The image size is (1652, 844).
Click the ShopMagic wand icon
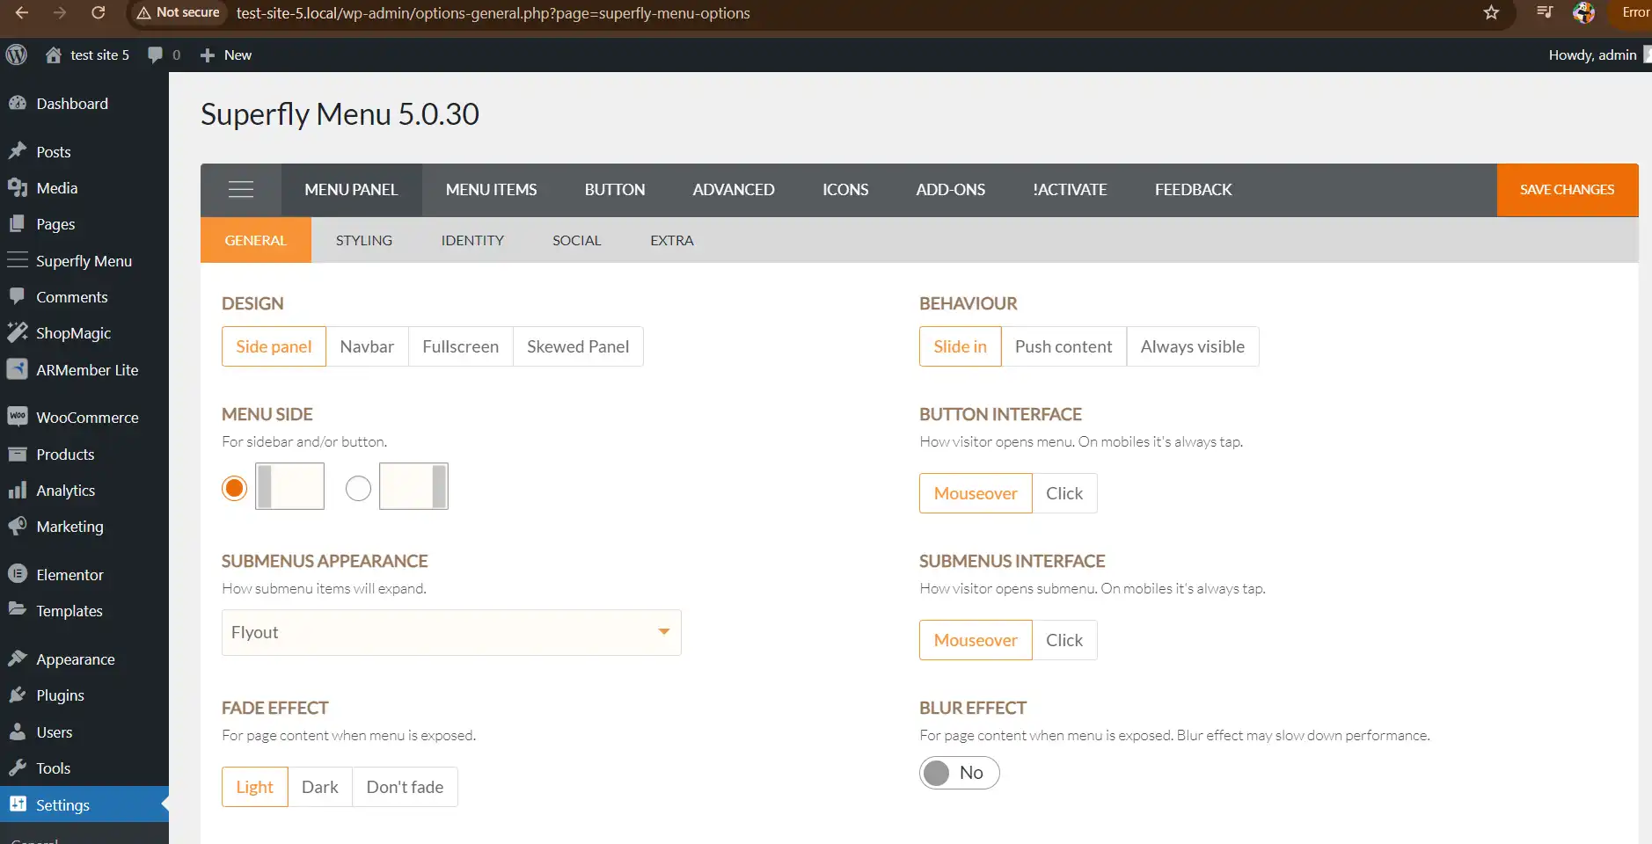click(18, 332)
